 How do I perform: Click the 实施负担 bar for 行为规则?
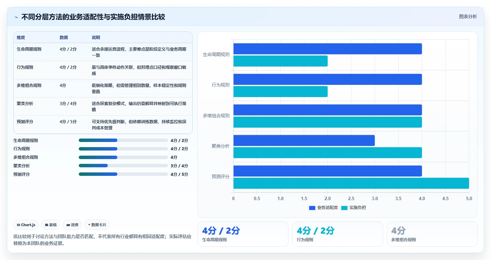281,92
